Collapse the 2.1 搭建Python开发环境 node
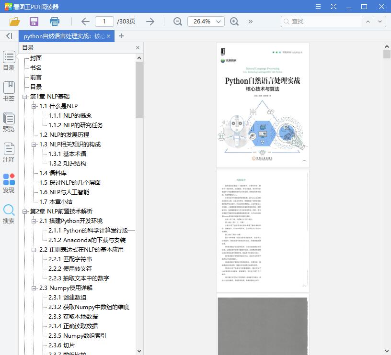This screenshot has height=355, width=391. coord(34,221)
